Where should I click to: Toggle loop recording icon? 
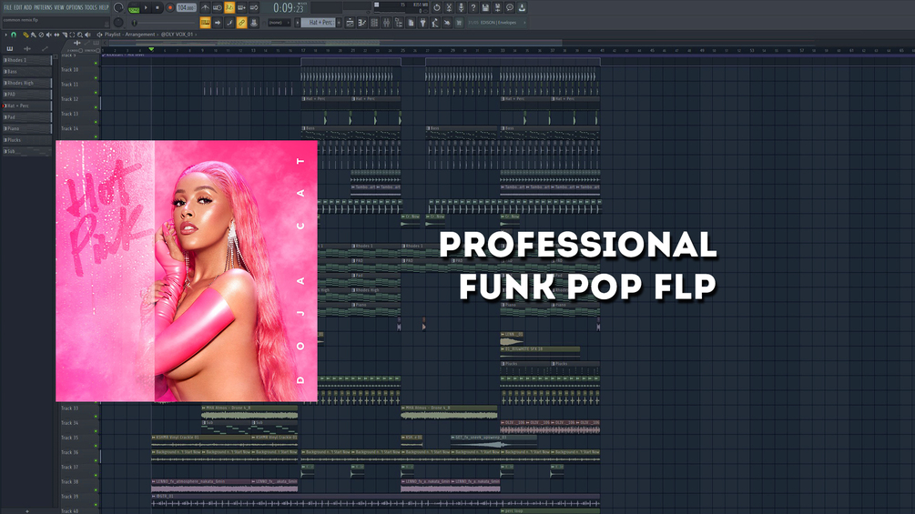(x=254, y=7)
